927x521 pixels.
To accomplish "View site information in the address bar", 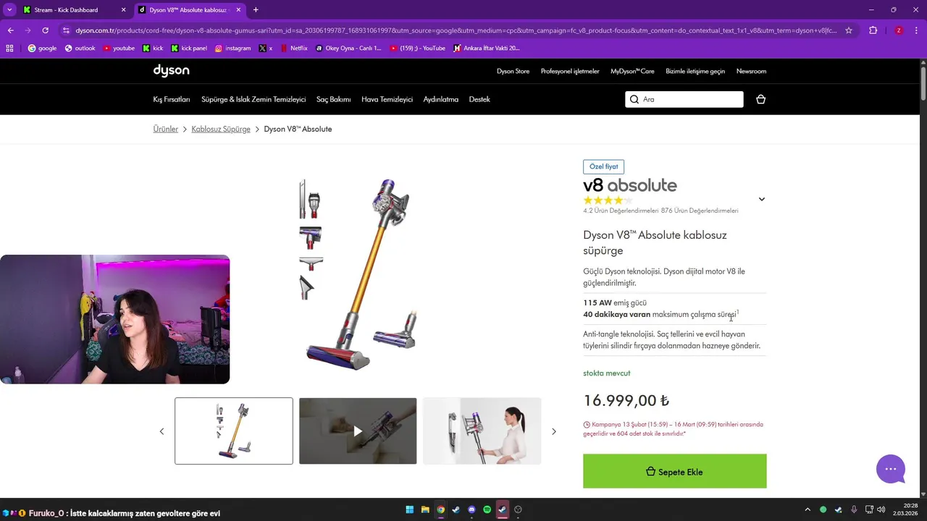I will coord(66,30).
